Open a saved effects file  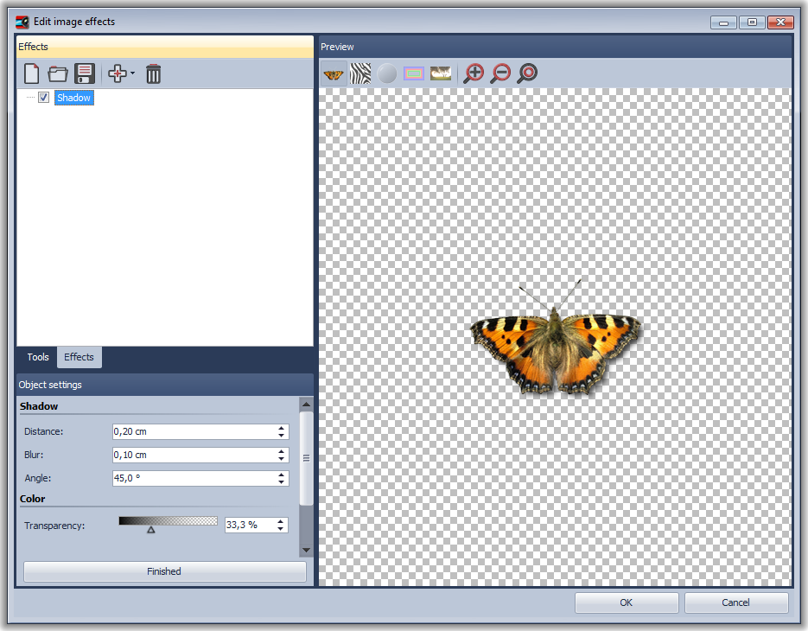pyautogui.click(x=57, y=73)
